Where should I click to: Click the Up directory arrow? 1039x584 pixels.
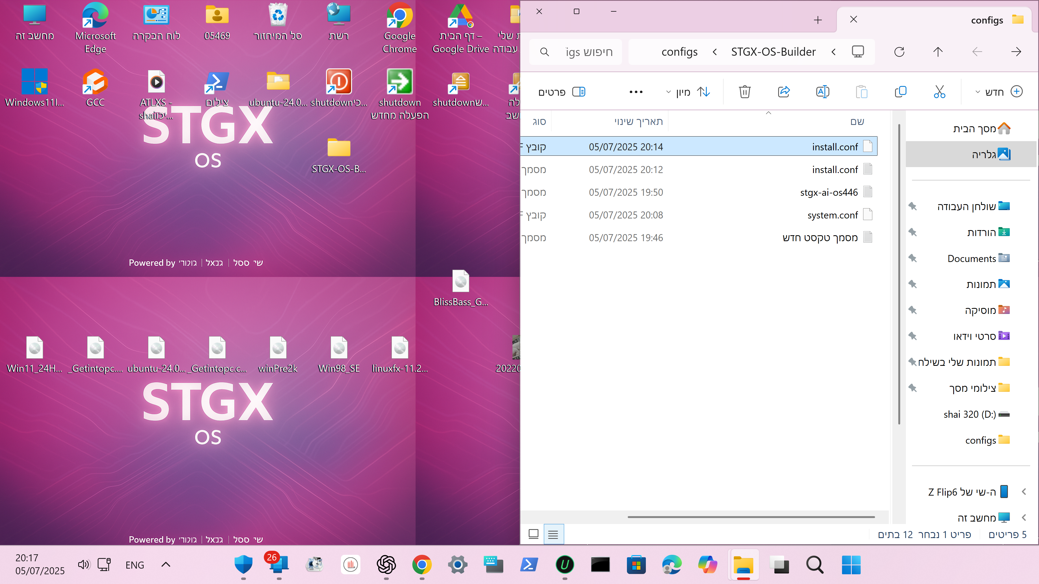click(938, 52)
